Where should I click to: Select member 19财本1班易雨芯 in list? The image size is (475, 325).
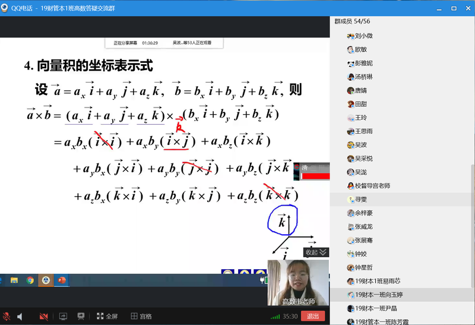pos(378,281)
